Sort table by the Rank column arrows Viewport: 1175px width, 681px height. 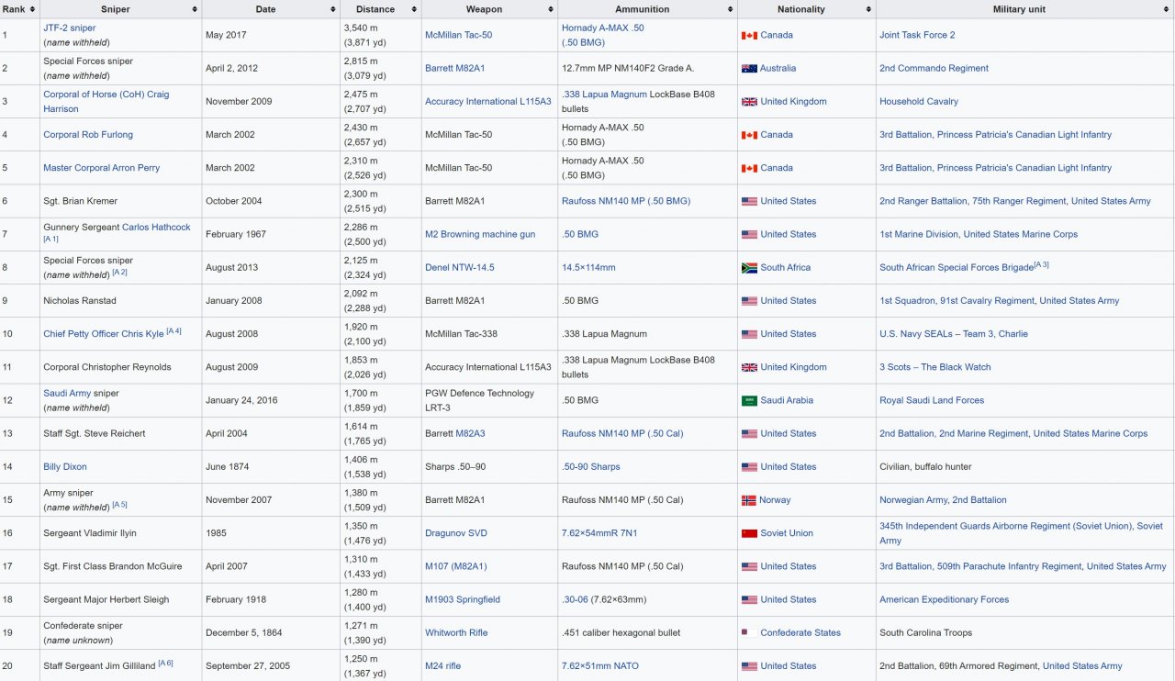click(x=32, y=9)
